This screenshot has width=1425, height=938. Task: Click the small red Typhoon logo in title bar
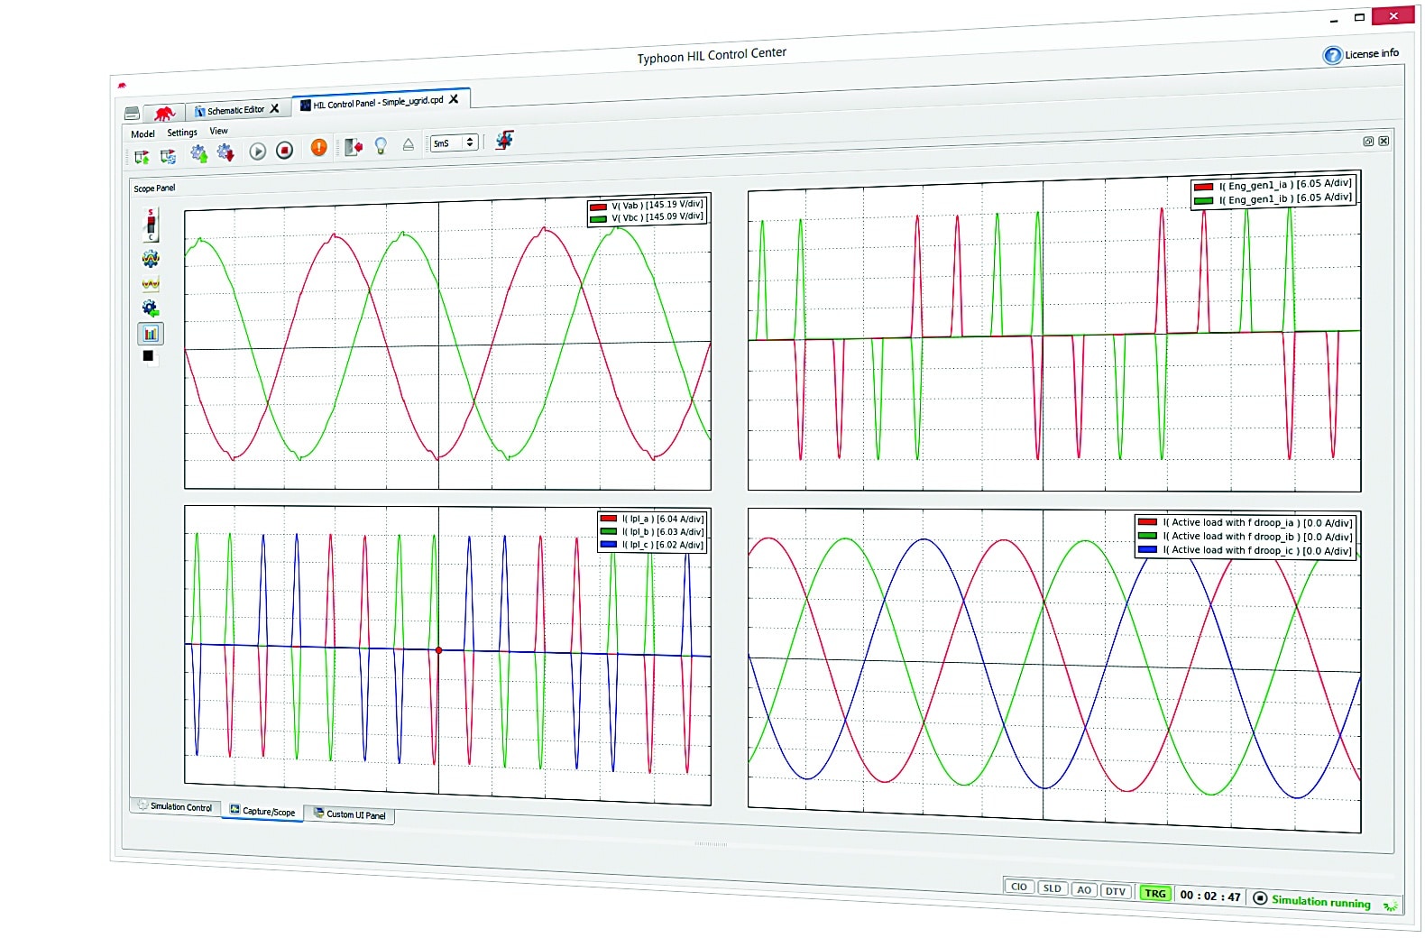122,86
